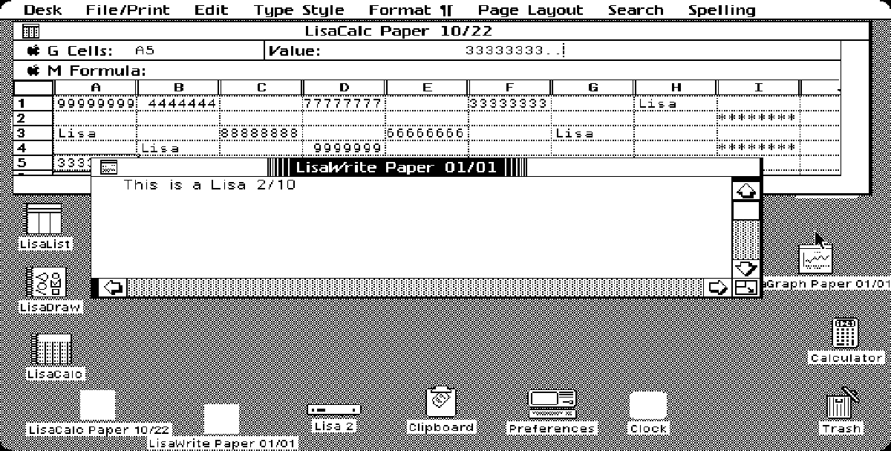
Task: Click LisaWrite horizontal scroll right arrow
Action: [718, 288]
